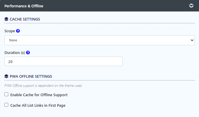The image size is (199, 117).
Task: Click the Cache Settings layers icon
Action: click(x=6, y=19)
